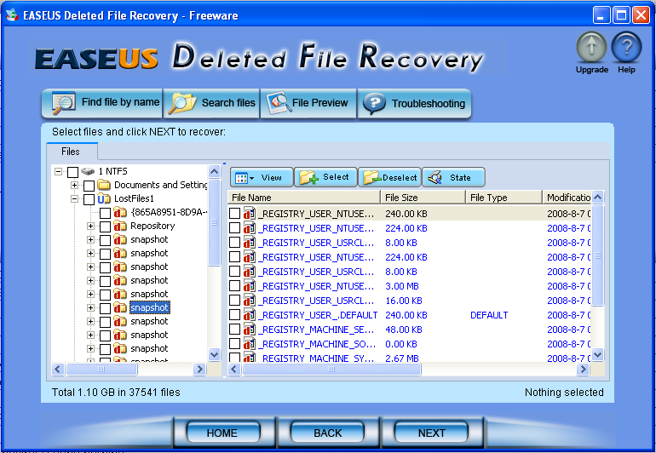Check the _REGISTRY_USER_.DEFAULT file checkbox
The height and width of the screenshot is (453, 656).
click(x=234, y=315)
